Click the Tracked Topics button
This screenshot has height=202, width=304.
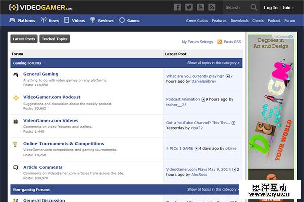pos(55,39)
